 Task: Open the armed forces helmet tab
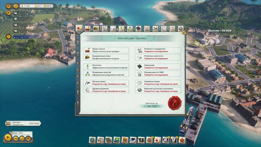(96, 29)
